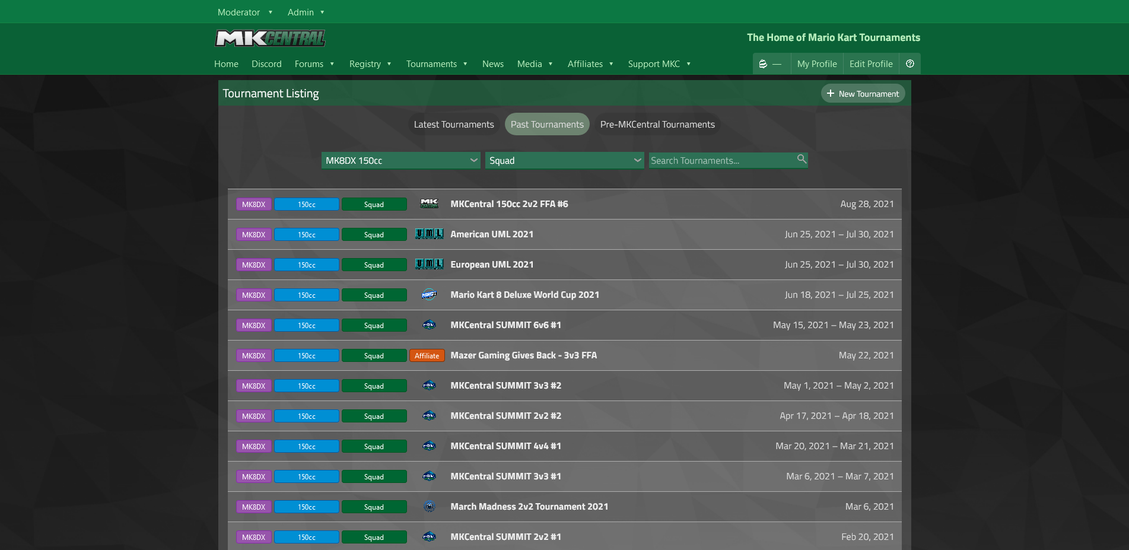Viewport: 1129px width, 550px height.
Task: Expand the Support MKC menu
Action: coord(659,63)
